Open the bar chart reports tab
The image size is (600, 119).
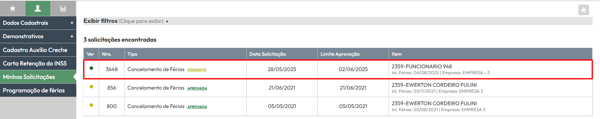(63, 8)
